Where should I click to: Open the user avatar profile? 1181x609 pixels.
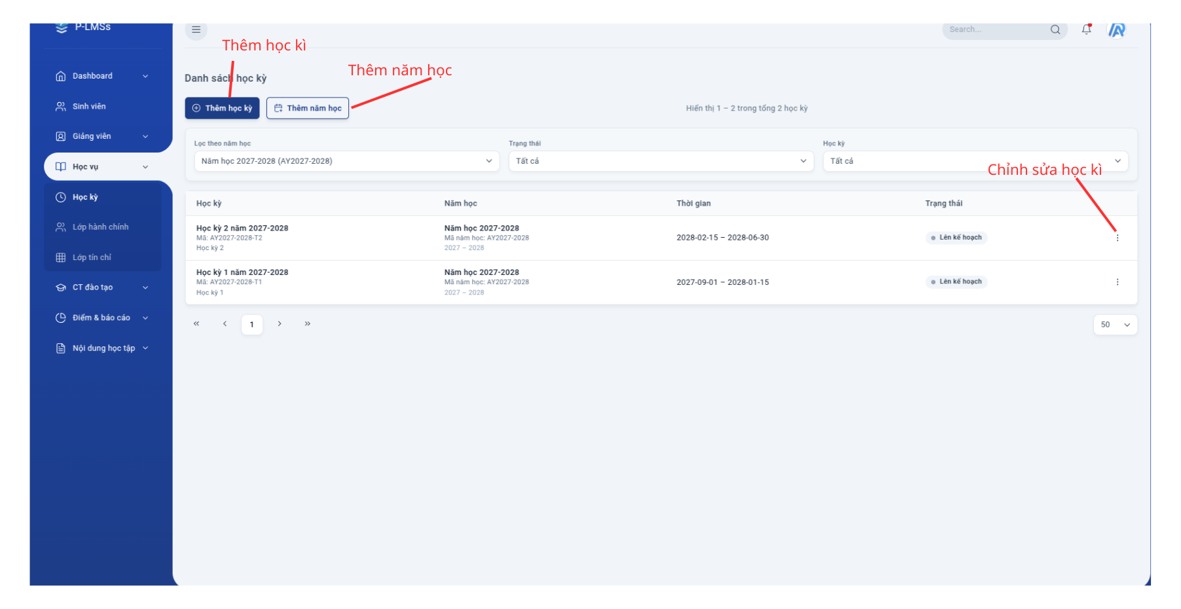point(1117,30)
